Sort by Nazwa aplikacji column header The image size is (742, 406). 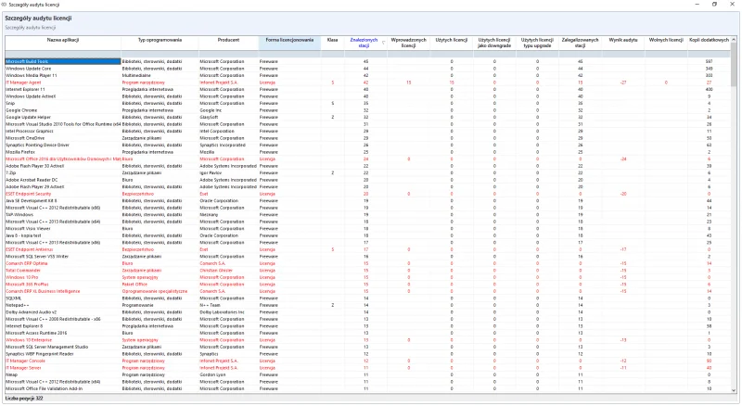point(63,43)
